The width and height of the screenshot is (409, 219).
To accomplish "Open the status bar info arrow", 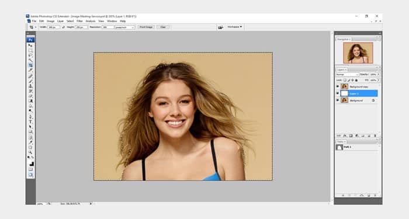I will [x=91, y=204].
